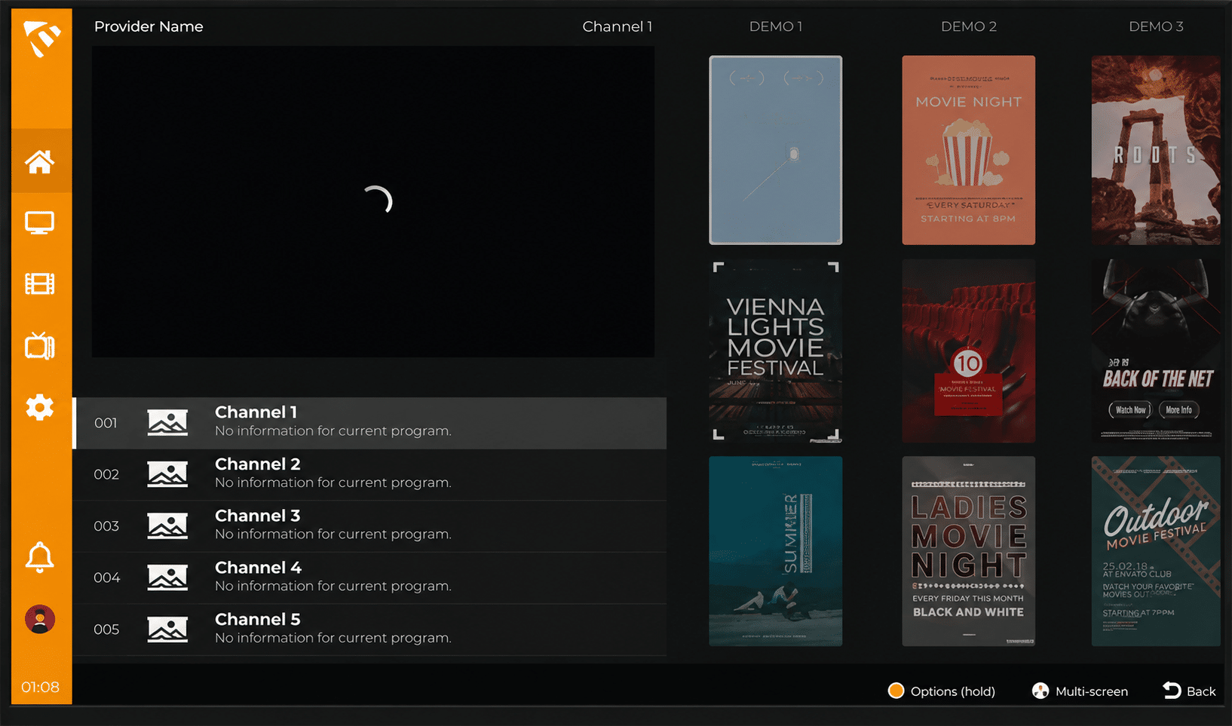This screenshot has width=1232, height=726.
Task: Open the notifications bell icon
Action: (x=40, y=558)
